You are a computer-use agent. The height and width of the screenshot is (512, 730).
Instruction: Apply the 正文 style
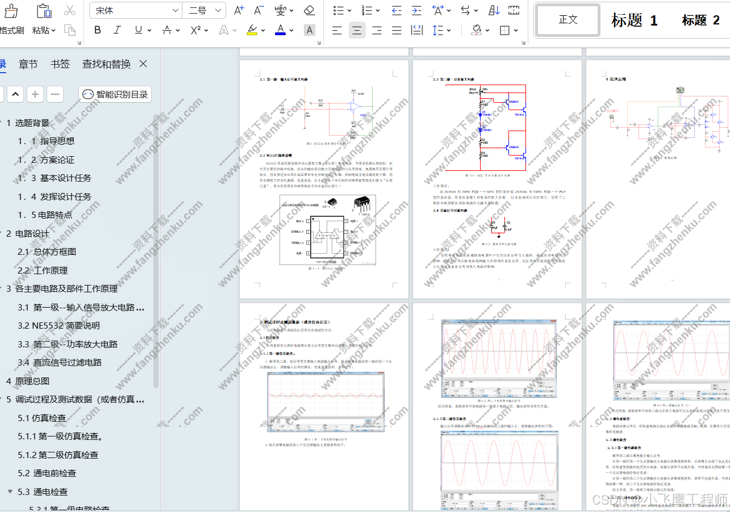tap(568, 20)
